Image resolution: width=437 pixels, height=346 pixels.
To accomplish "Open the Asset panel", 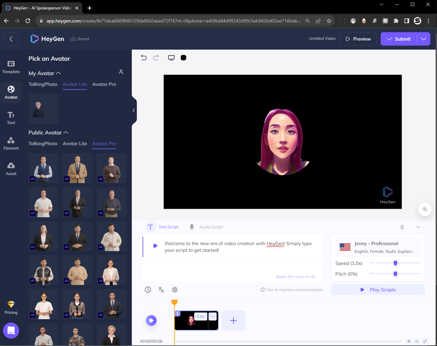I will tap(11, 169).
